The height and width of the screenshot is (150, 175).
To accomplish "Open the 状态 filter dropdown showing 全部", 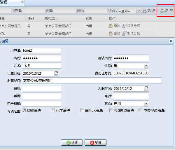I will click(x=139, y=11).
